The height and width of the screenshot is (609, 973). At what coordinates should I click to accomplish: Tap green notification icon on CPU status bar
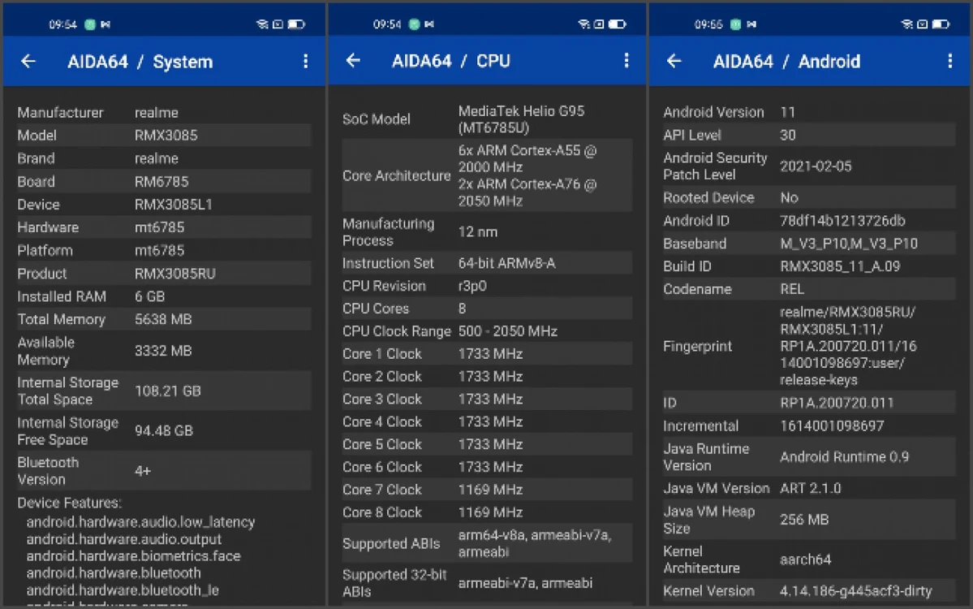coord(414,24)
